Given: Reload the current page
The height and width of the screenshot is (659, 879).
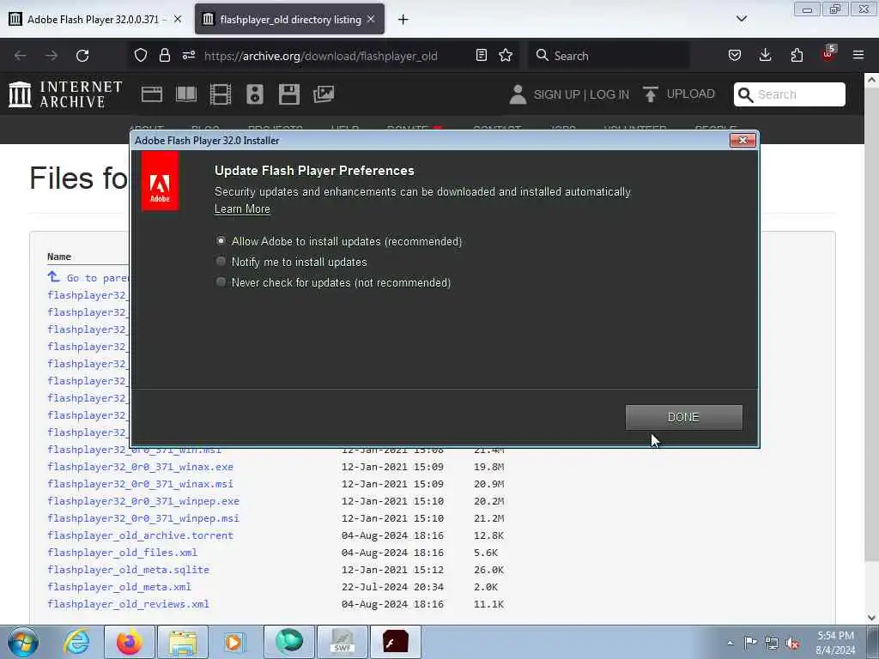Looking at the screenshot, I should click(82, 56).
